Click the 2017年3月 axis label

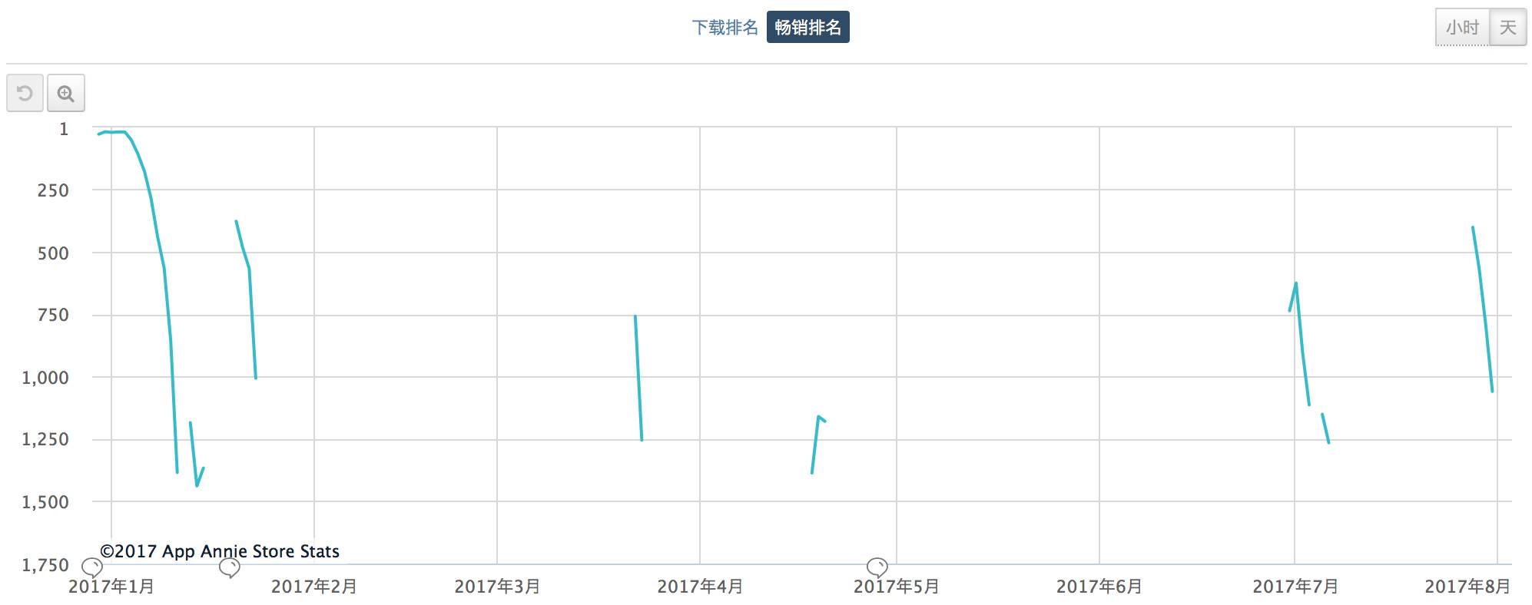point(497,587)
